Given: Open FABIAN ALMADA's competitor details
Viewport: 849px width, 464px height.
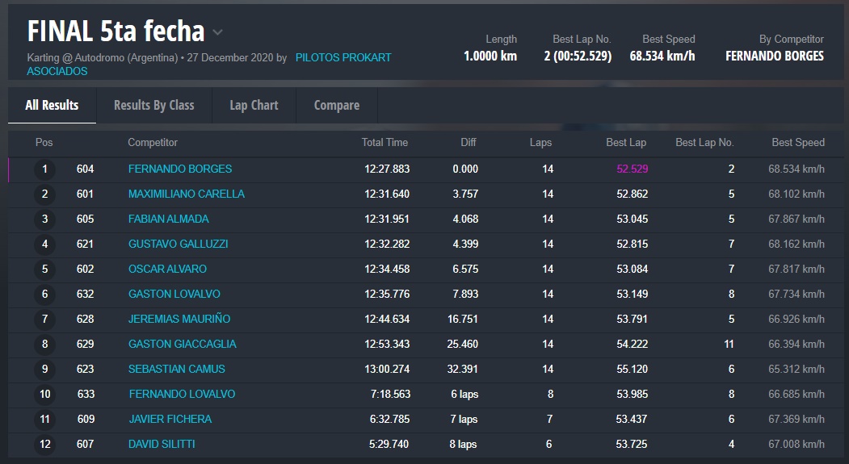Looking at the screenshot, I should tap(168, 219).
